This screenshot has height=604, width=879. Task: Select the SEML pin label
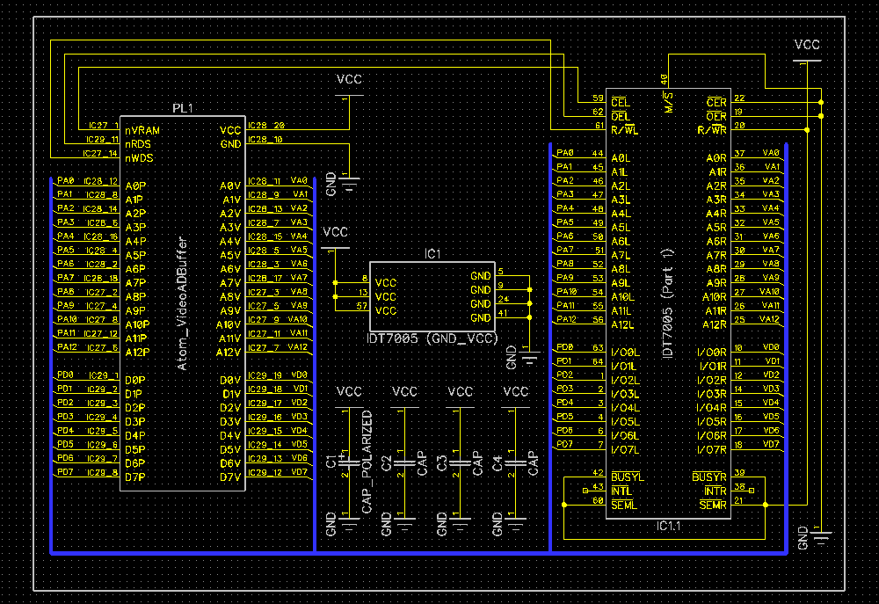click(x=624, y=506)
